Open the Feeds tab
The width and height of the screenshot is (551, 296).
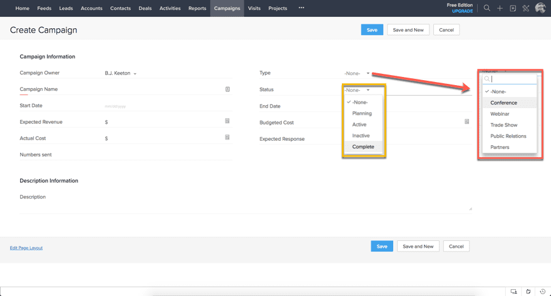pos(44,8)
